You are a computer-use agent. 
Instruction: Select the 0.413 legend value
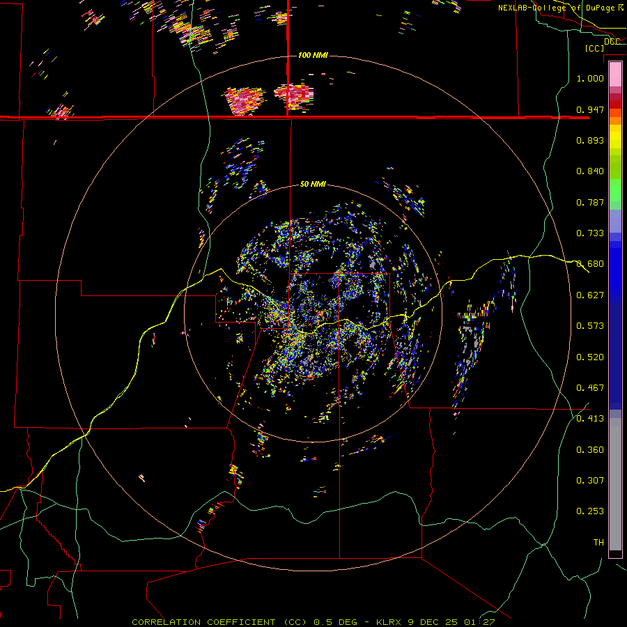point(590,418)
